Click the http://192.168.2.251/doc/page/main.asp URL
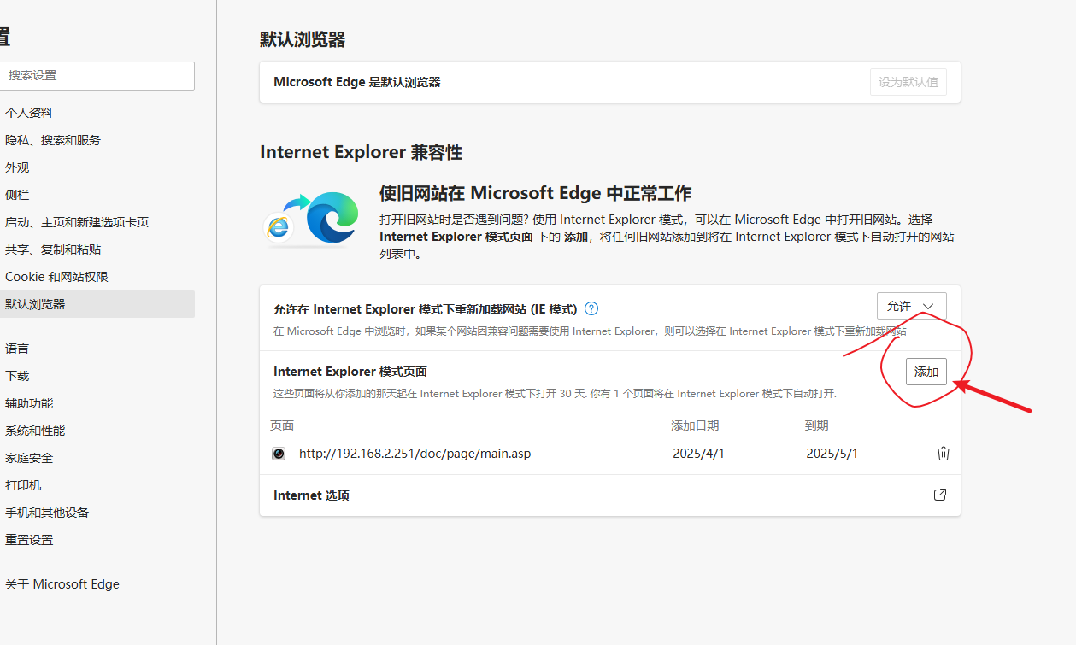Screen dimensions: 1076x645 click(415, 454)
